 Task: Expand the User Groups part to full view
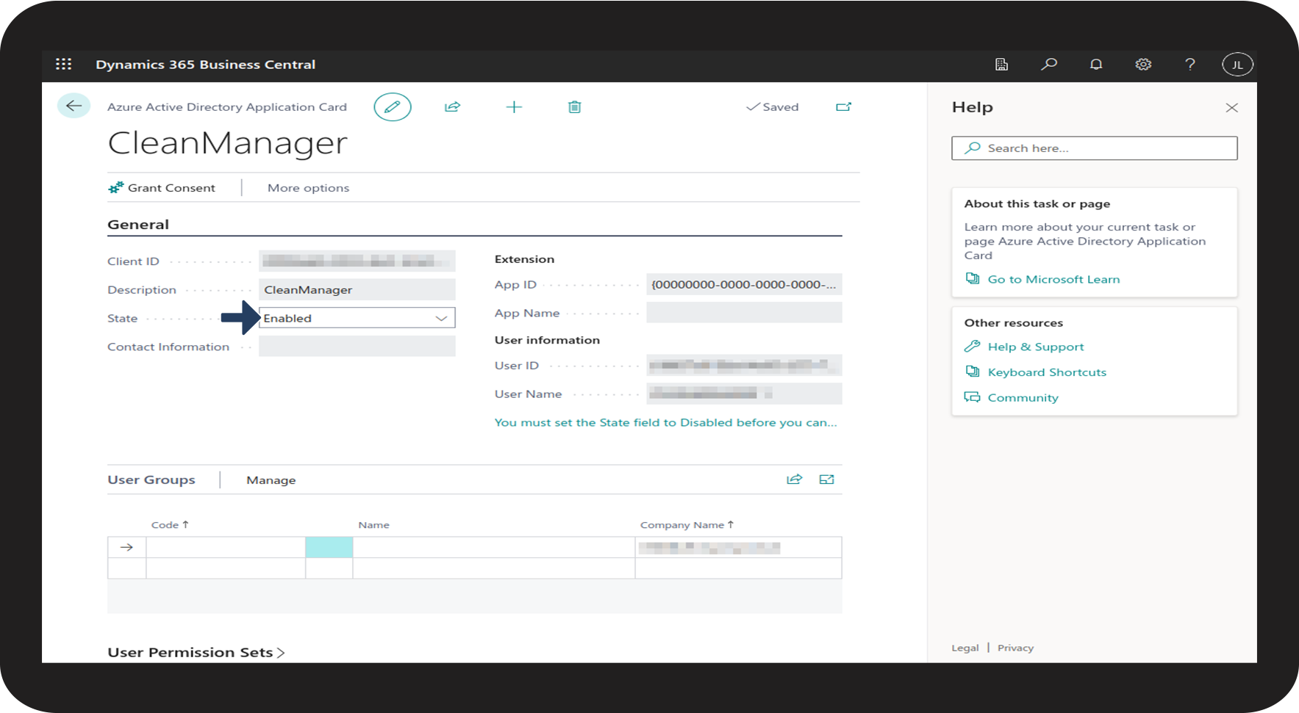coord(827,479)
